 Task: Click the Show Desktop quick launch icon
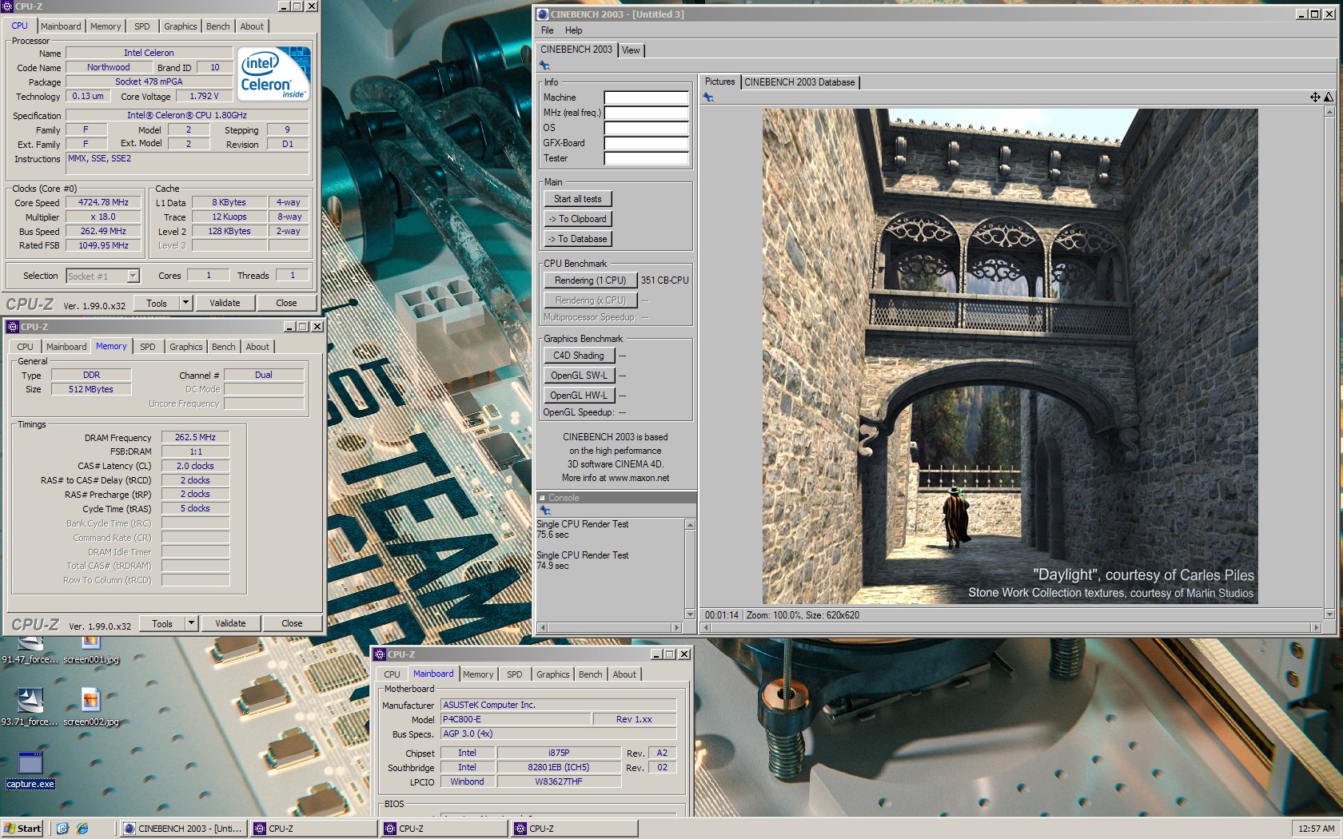point(62,829)
